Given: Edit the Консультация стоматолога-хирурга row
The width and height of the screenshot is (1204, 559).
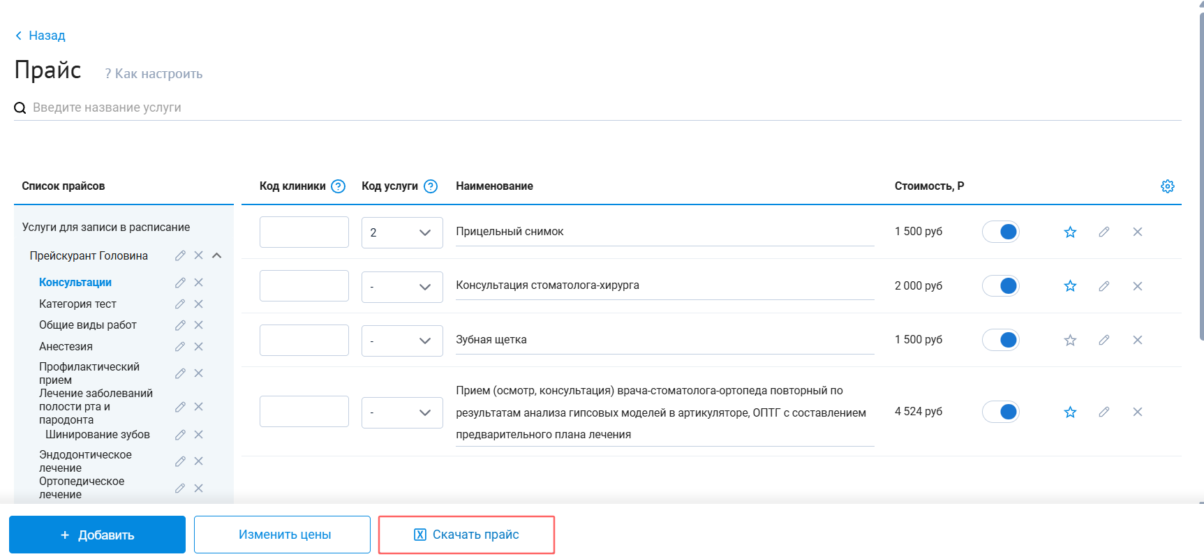Looking at the screenshot, I should pos(1103,286).
